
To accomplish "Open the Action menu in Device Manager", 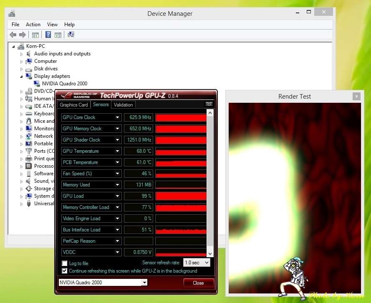I will pyautogui.click(x=33, y=25).
